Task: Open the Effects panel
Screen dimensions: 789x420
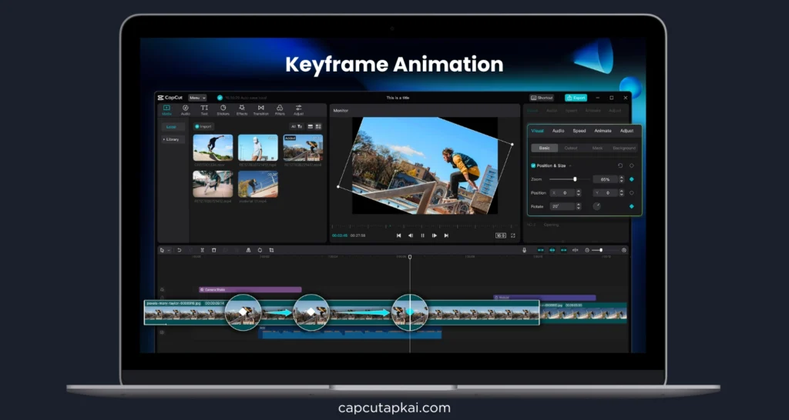Action: [242, 109]
